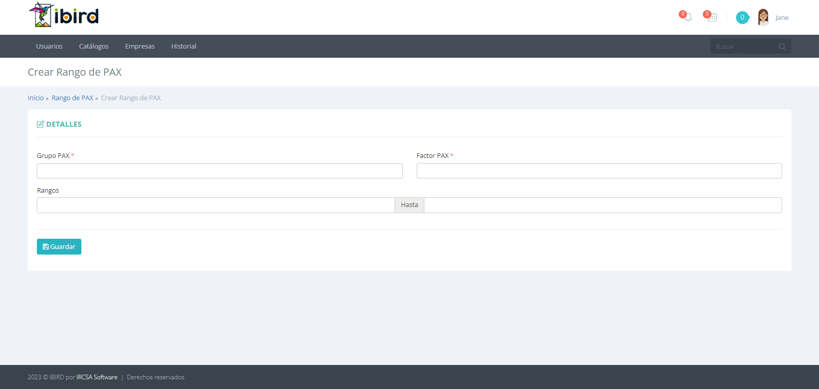Image resolution: width=819 pixels, height=389 pixels.
Task: Click the Hasta addon label
Action: point(409,205)
